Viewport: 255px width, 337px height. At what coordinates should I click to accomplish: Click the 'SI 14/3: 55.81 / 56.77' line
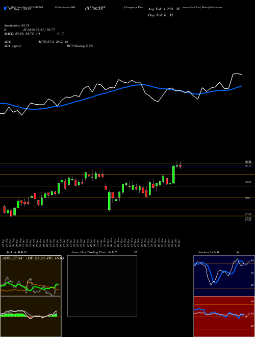pos(39,30)
